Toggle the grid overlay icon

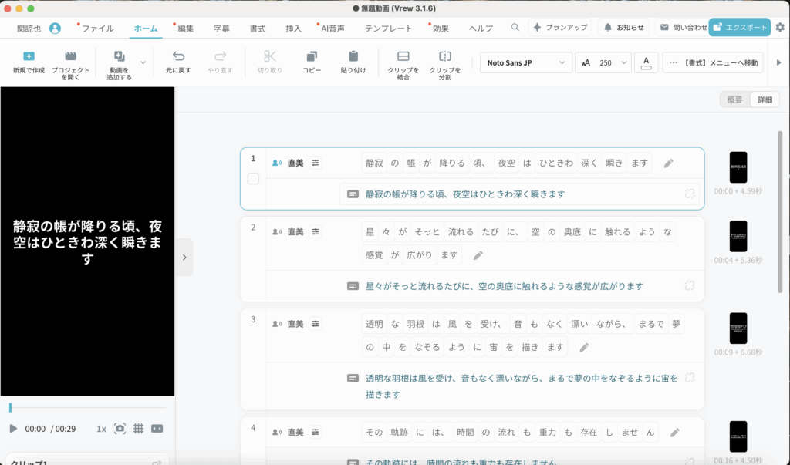coord(139,429)
